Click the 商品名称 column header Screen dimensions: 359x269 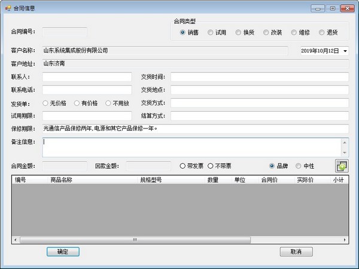pos(92,180)
